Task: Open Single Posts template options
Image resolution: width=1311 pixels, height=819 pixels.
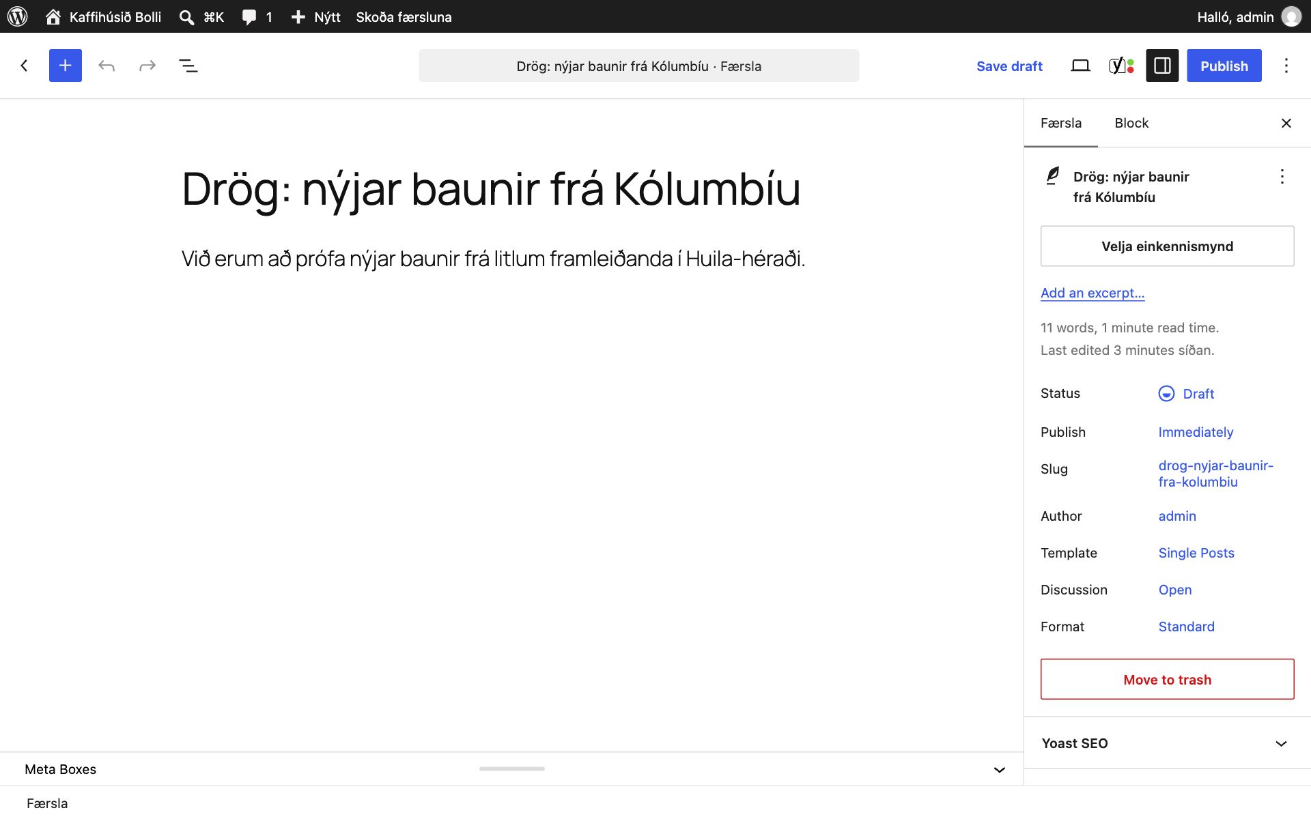Action: coord(1196,553)
